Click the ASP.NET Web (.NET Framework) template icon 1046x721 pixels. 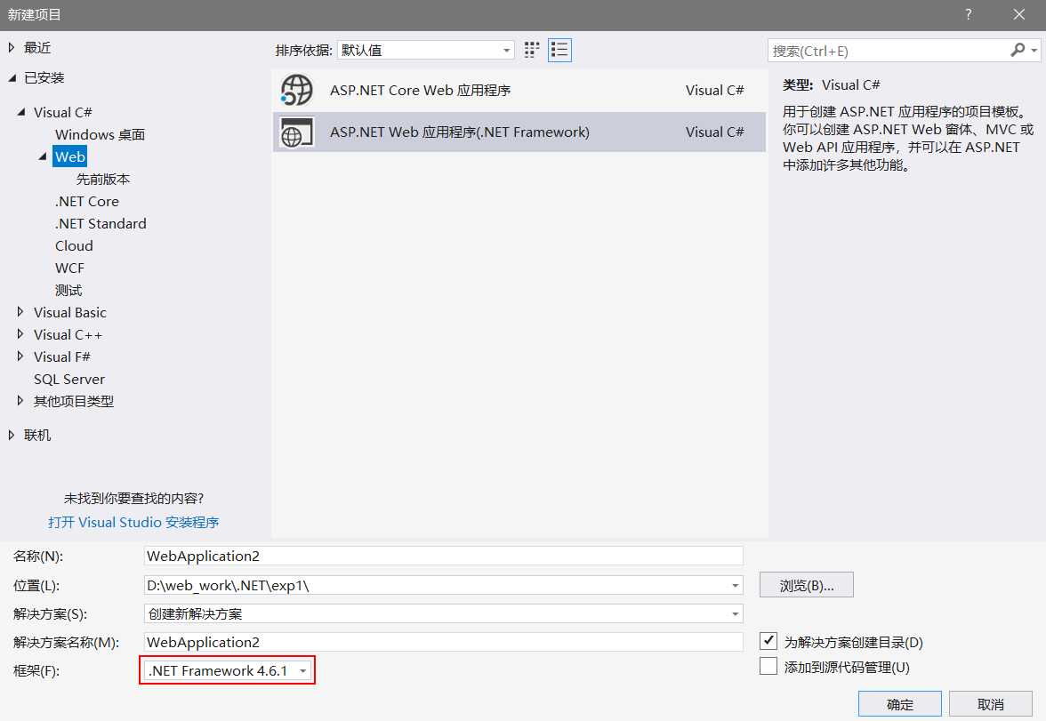(x=297, y=132)
